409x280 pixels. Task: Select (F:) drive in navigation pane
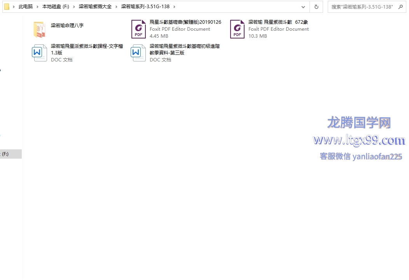tap(11, 154)
